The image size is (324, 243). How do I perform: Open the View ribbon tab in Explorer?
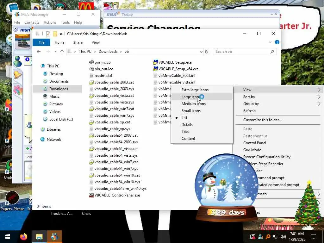(96, 42)
